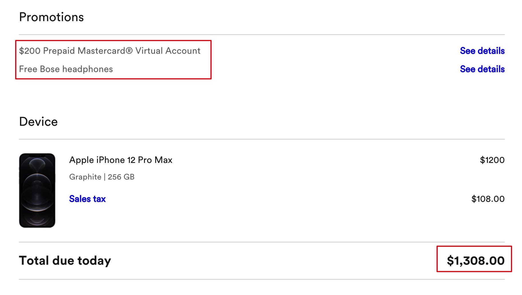Screen dimensions: 522x295
Task: Click the divider line under Device heading
Action: pos(262,139)
